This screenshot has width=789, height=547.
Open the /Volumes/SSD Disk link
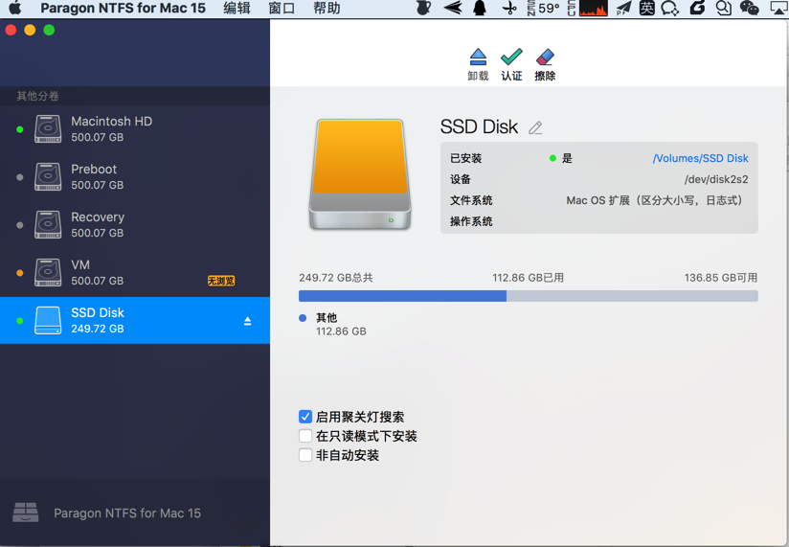point(700,158)
